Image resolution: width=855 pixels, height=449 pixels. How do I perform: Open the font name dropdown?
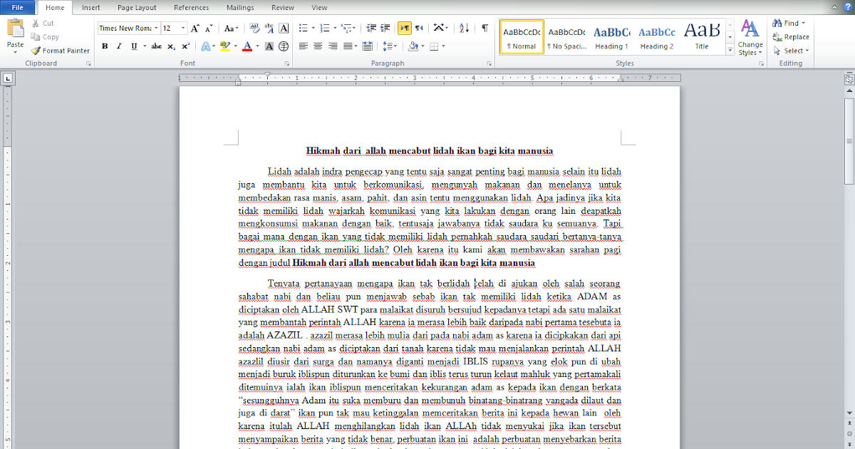(x=156, y=29)
